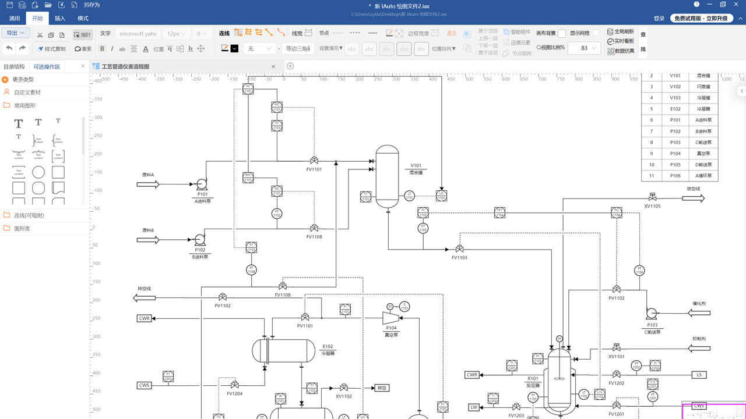Click the 免费试用版 - 立即升级 upgrade button

coord(701,19)
